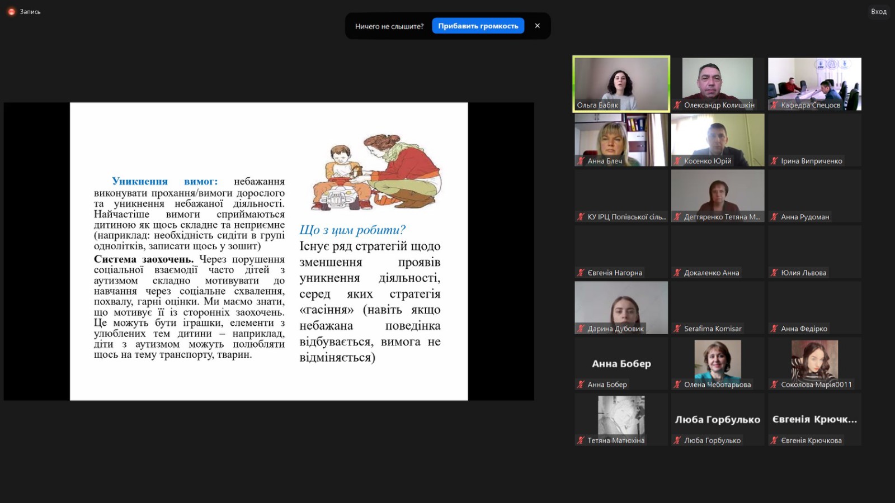The image size is (895, 503).
Task: Click muted mic icon for Олександр Колишкін
Action: click(677, 105)
